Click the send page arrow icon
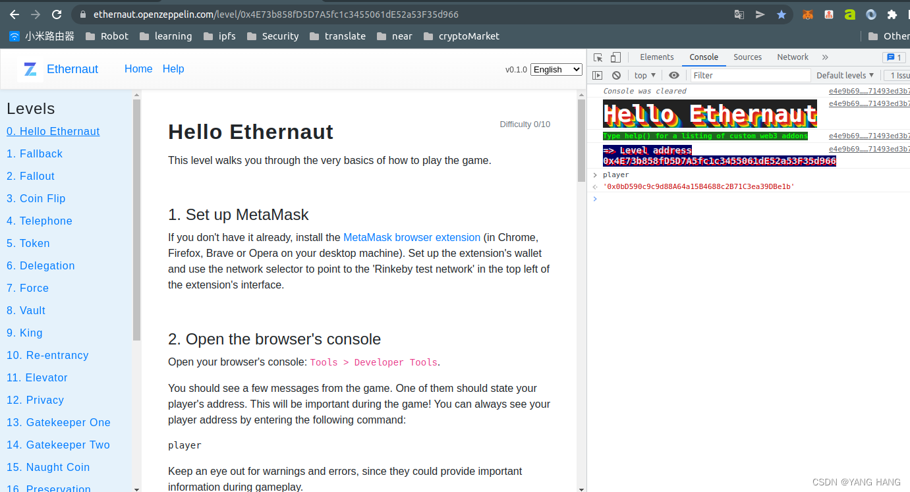The image size is (910, 492). (760, 14)
